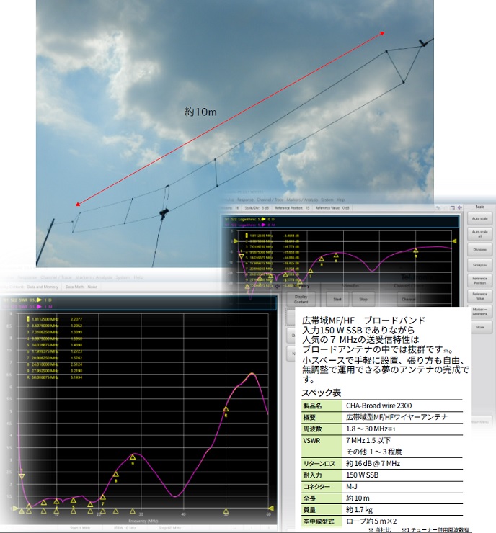The height and width of the screenshot is (533, 496).
Task: Click the Display Content button in the lower panel
Action: click(x=301, y=298)
